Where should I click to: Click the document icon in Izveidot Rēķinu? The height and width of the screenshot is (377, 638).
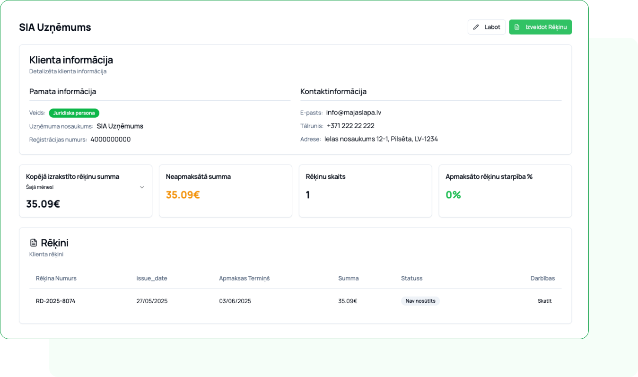point(517,27)
